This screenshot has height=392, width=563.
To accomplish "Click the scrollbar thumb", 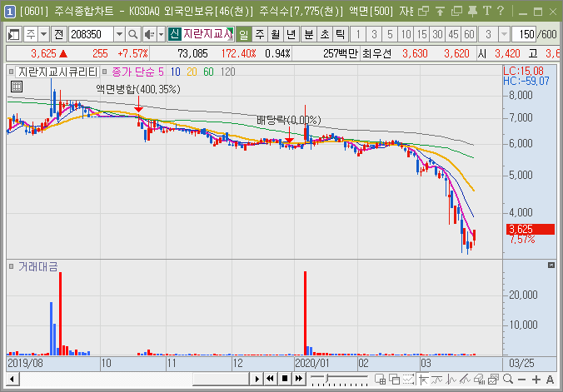I will 221,379.
